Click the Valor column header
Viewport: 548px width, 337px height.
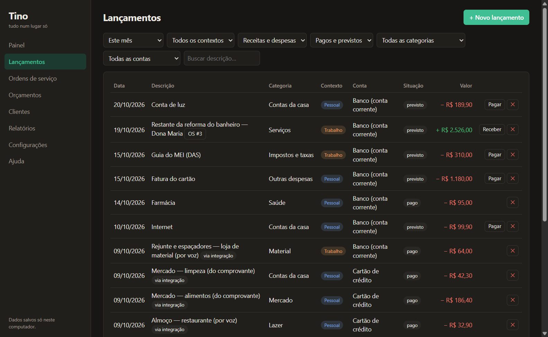[x=466, y=86]
